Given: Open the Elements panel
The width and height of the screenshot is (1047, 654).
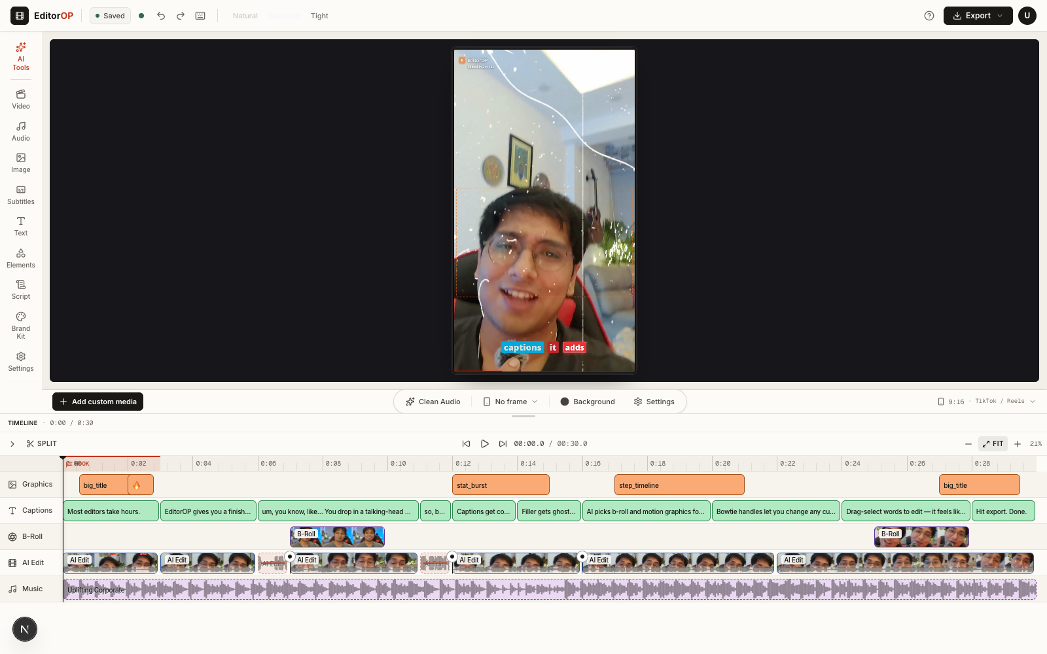Looking at the screenshot, I should [x=21, y=258].
